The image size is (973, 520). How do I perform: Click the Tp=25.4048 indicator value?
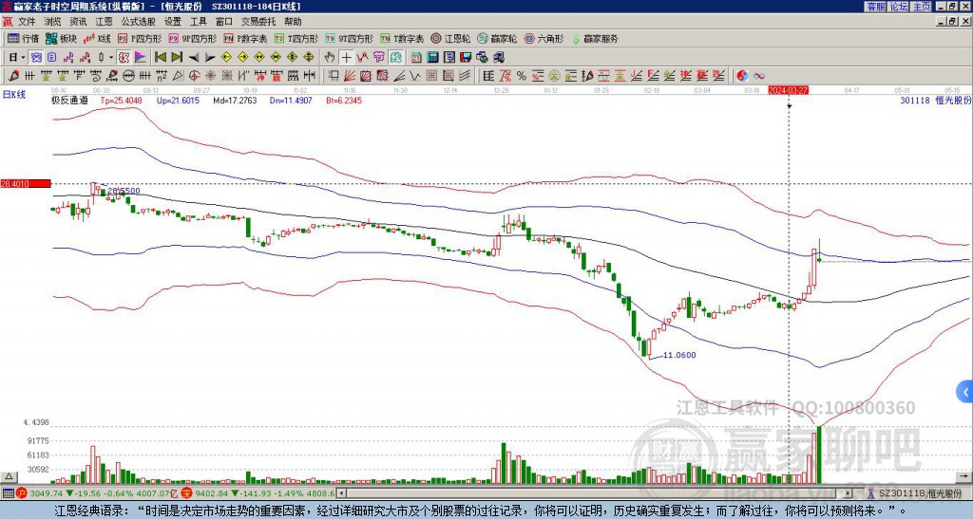coord(121,100)
